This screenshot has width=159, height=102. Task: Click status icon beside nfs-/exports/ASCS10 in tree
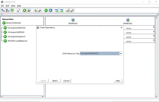pyautogui.click(x=5, y=28)
